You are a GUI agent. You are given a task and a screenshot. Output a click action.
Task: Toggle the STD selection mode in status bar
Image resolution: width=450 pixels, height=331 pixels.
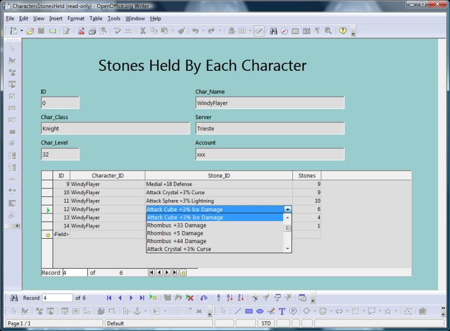266,323
